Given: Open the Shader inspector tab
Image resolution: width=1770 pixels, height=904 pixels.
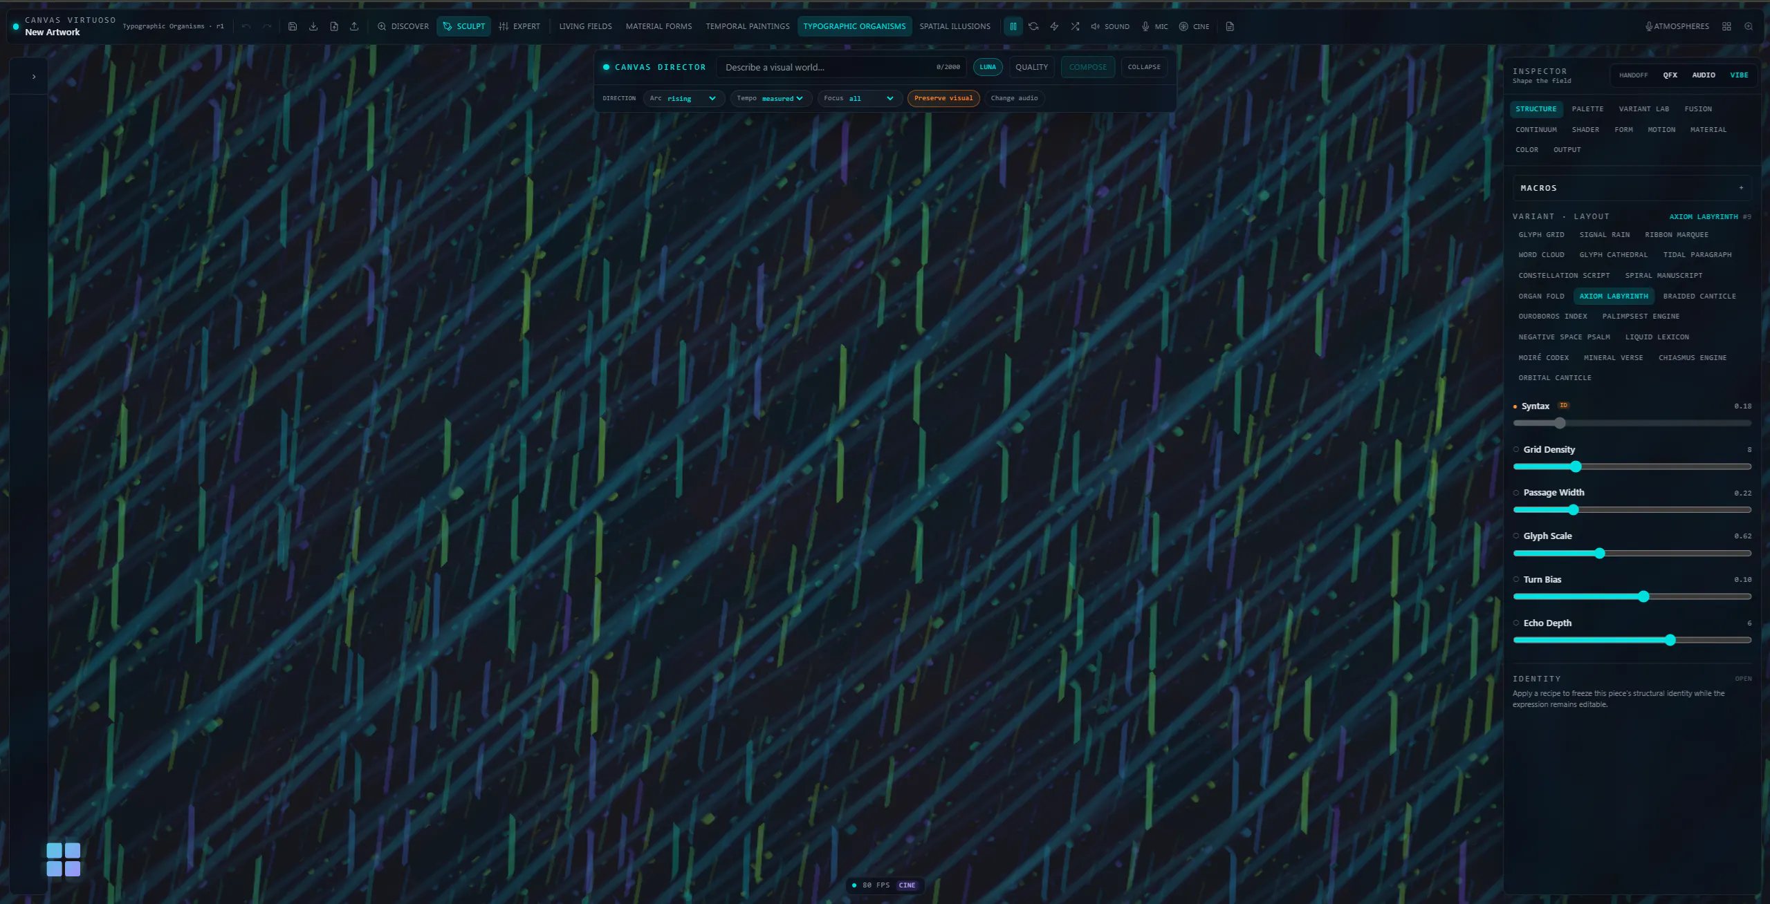Looking at the screenshot, I should pyautogui.click(x=1585, y=130).
